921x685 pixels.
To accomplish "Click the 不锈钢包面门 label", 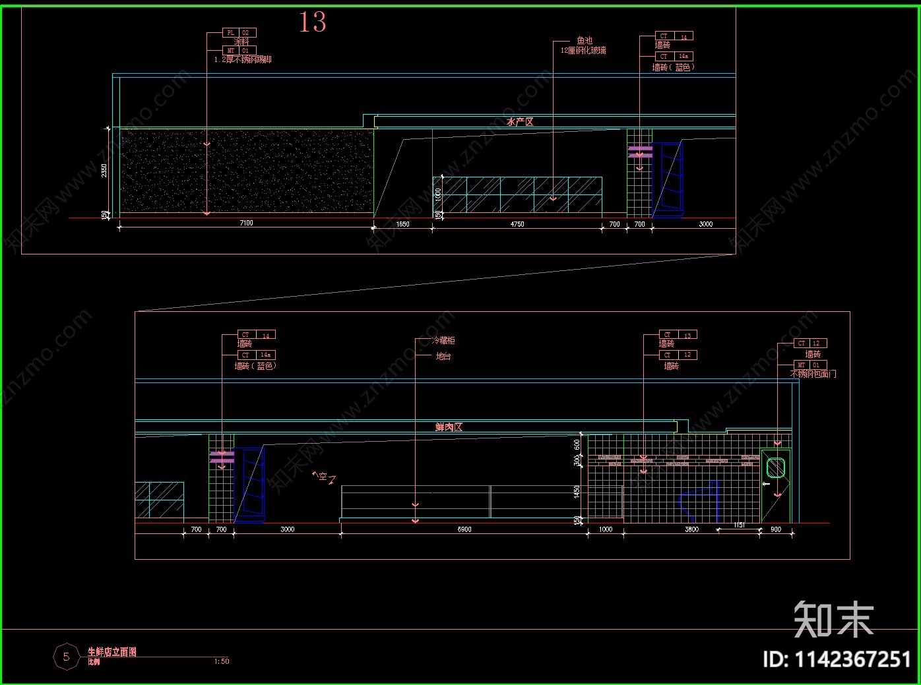I will [813, 374].
